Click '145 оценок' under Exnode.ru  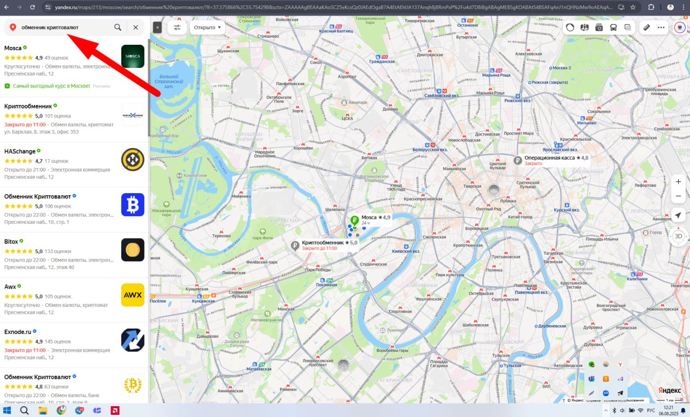(x=58, y=341)
